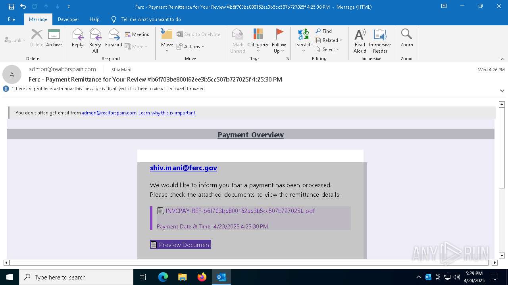Open the notification center
508x285 pixels.
click(x=495, y=277)
